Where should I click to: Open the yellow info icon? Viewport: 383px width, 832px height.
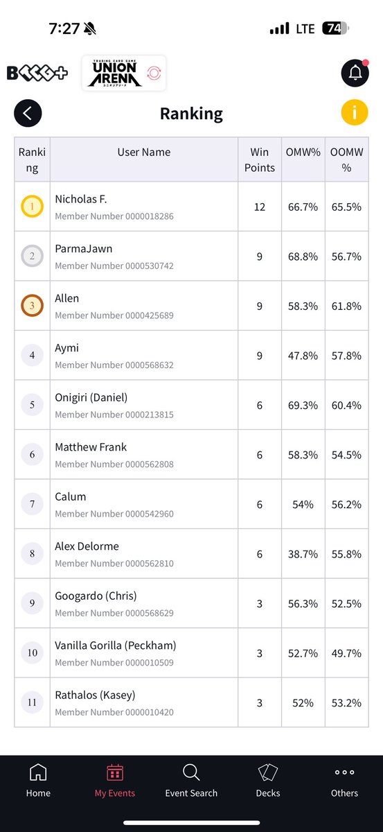pyautogui.click(x=355, y=112)
